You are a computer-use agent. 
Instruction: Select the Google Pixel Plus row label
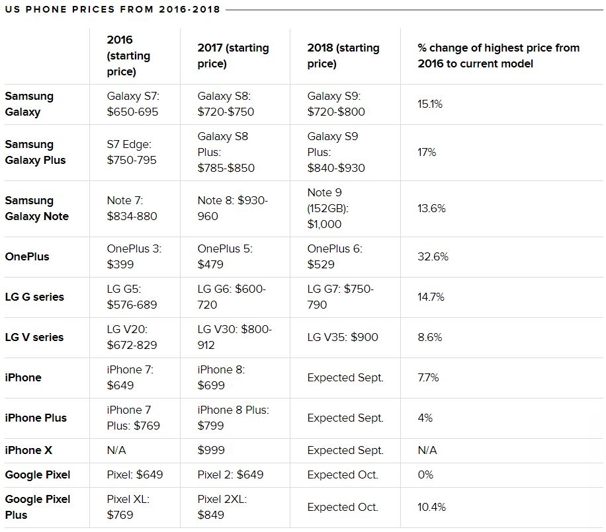38,507
